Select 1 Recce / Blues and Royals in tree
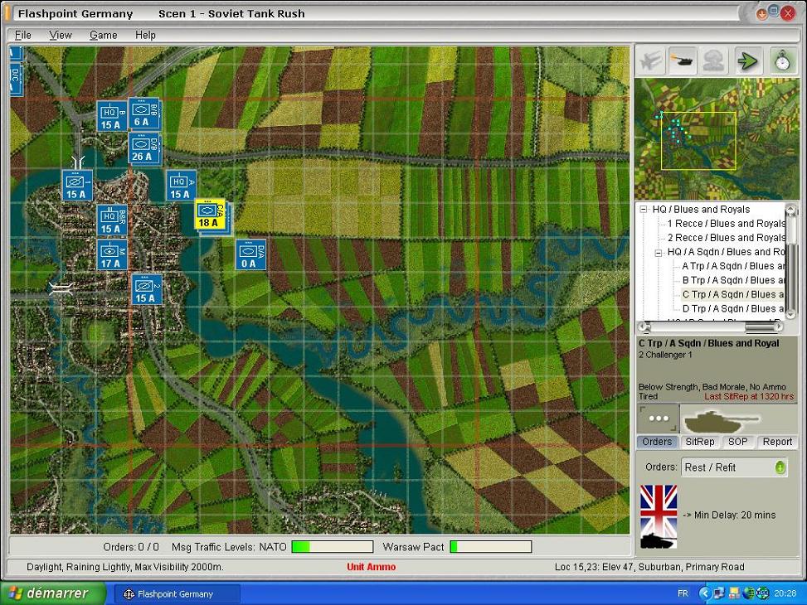The height and width of the screenshot is (605, 807). (727, 223)
